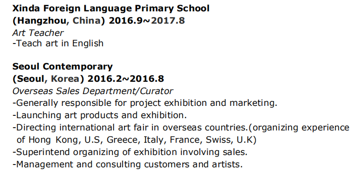Click the Superintend organizing of exhibition line
This screenshot has height=173, width=356.
[x=130, y=152]
